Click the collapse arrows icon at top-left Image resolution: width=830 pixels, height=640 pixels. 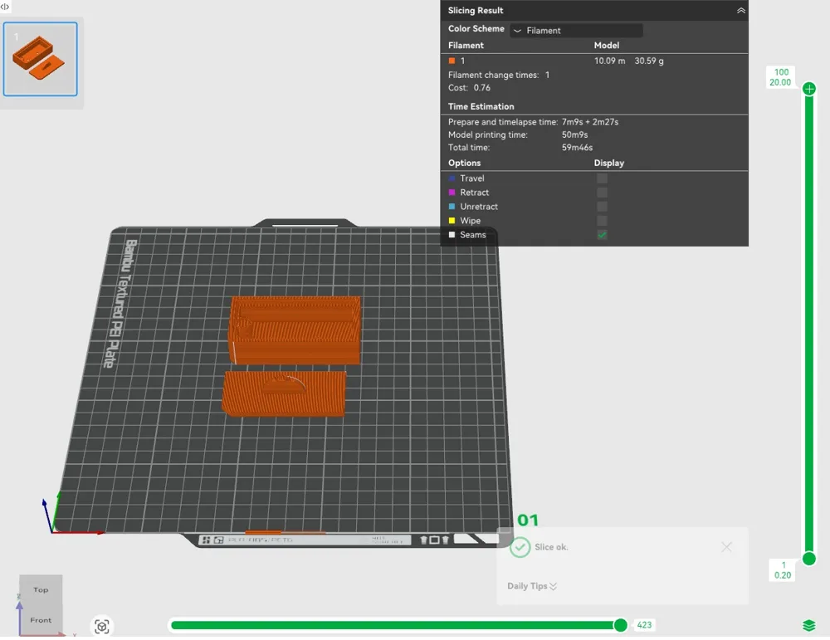coord(5,6)
